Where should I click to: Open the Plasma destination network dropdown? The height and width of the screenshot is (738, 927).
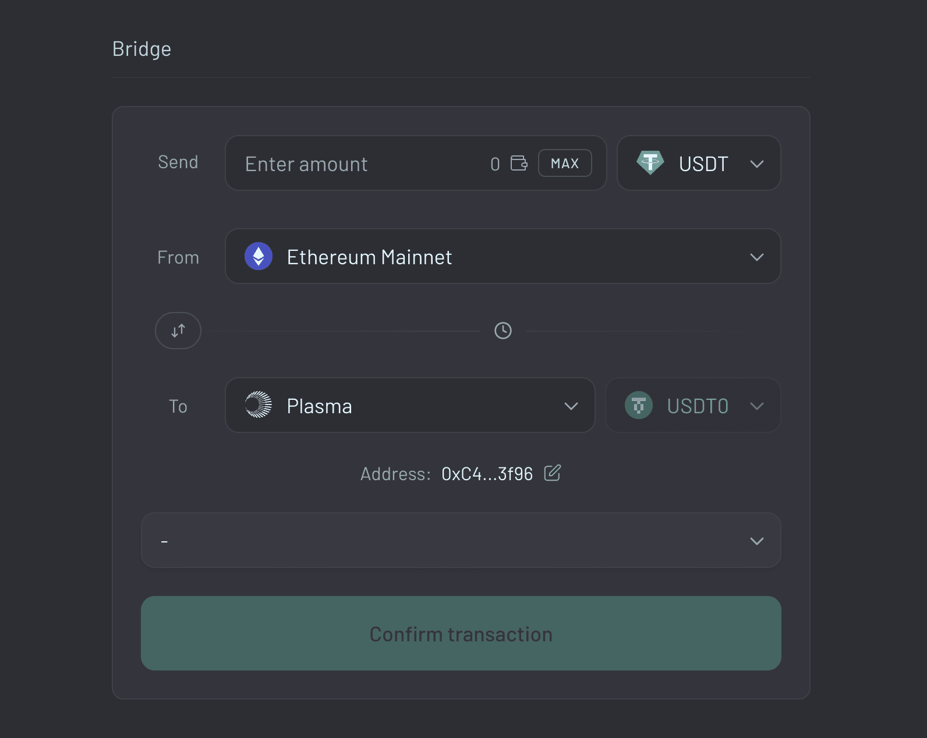point(571,406)
